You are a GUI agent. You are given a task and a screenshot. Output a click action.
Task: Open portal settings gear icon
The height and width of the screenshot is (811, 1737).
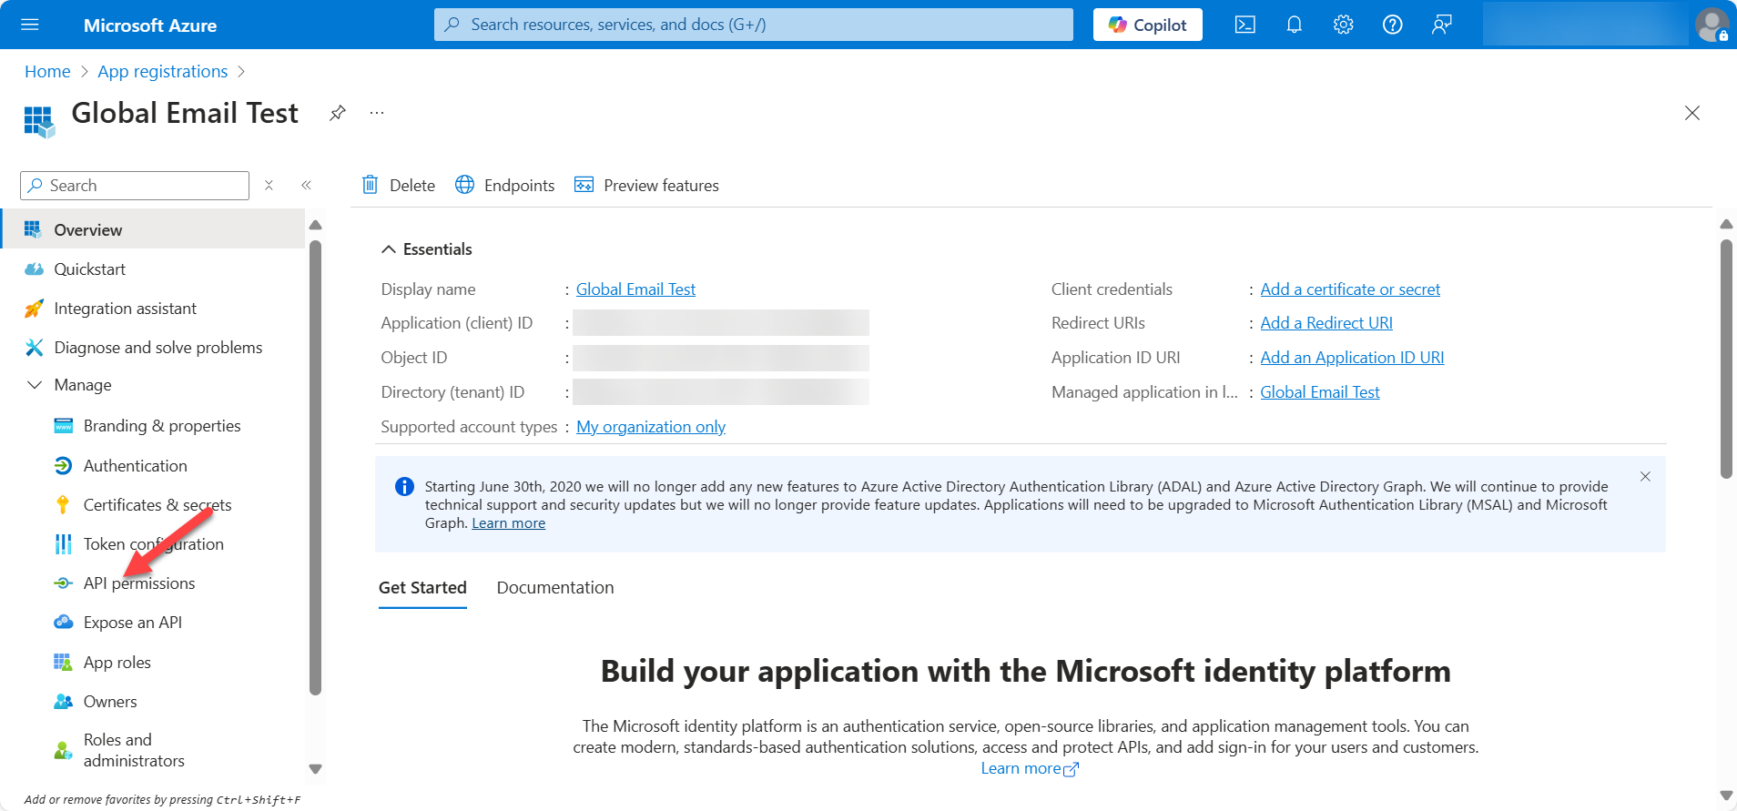pyautogui.click(x=1343, y=25)
